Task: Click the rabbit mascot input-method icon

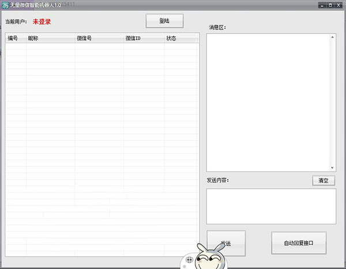Action: click(x=210, y=257)
